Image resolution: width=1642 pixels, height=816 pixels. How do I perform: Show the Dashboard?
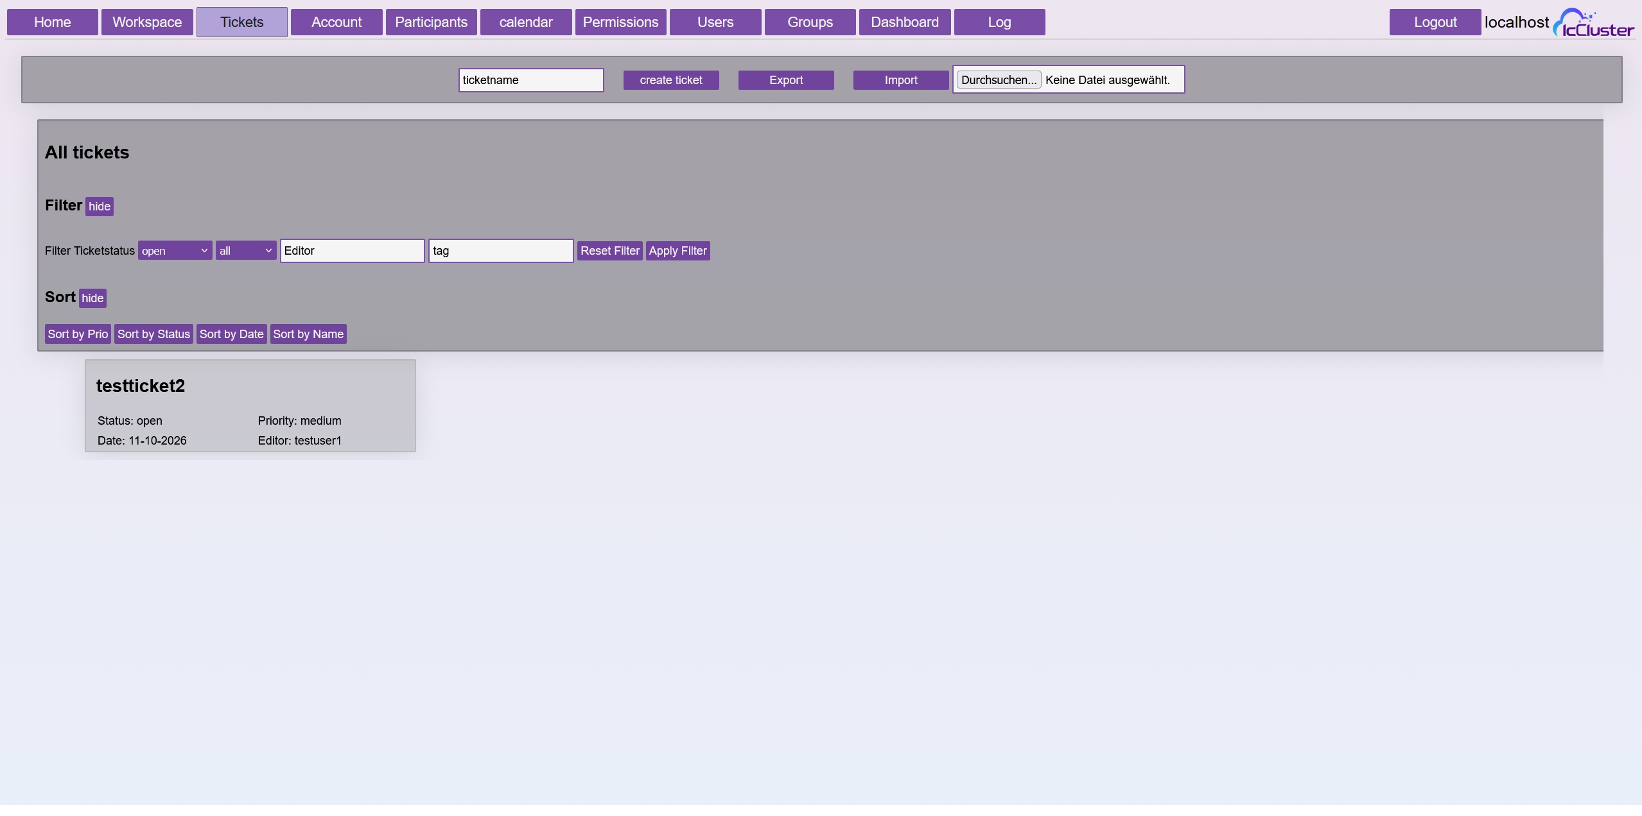pos(905,22)
